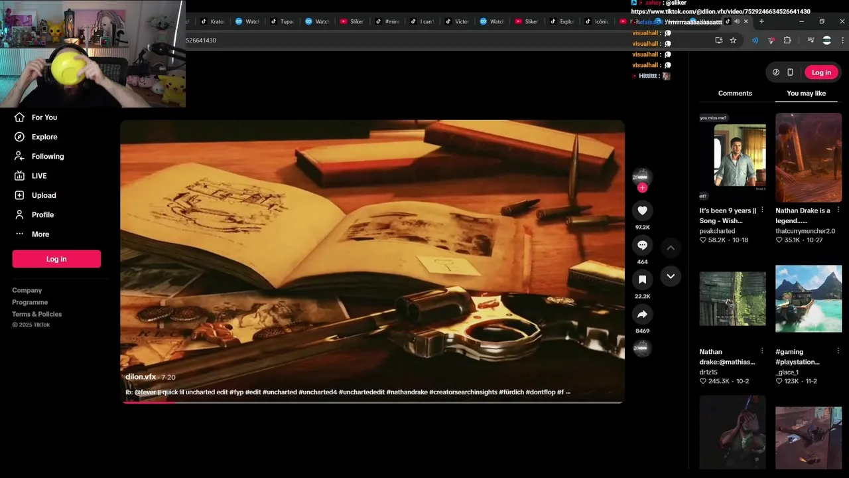Click the pink Log in button in sidebar
The width and height of the screenshot is (849, 478).
(x=56, y=259)
